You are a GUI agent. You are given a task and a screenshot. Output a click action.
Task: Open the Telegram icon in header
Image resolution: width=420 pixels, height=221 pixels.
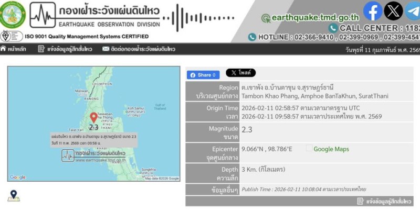[413, 11]
